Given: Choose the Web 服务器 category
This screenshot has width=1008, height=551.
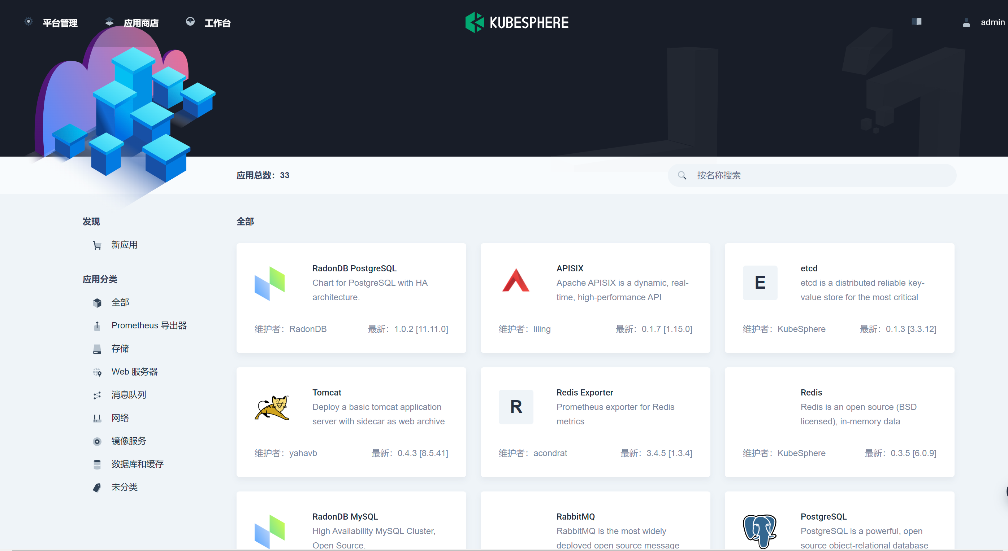Looking at the screenshot, I should point(134,372).
